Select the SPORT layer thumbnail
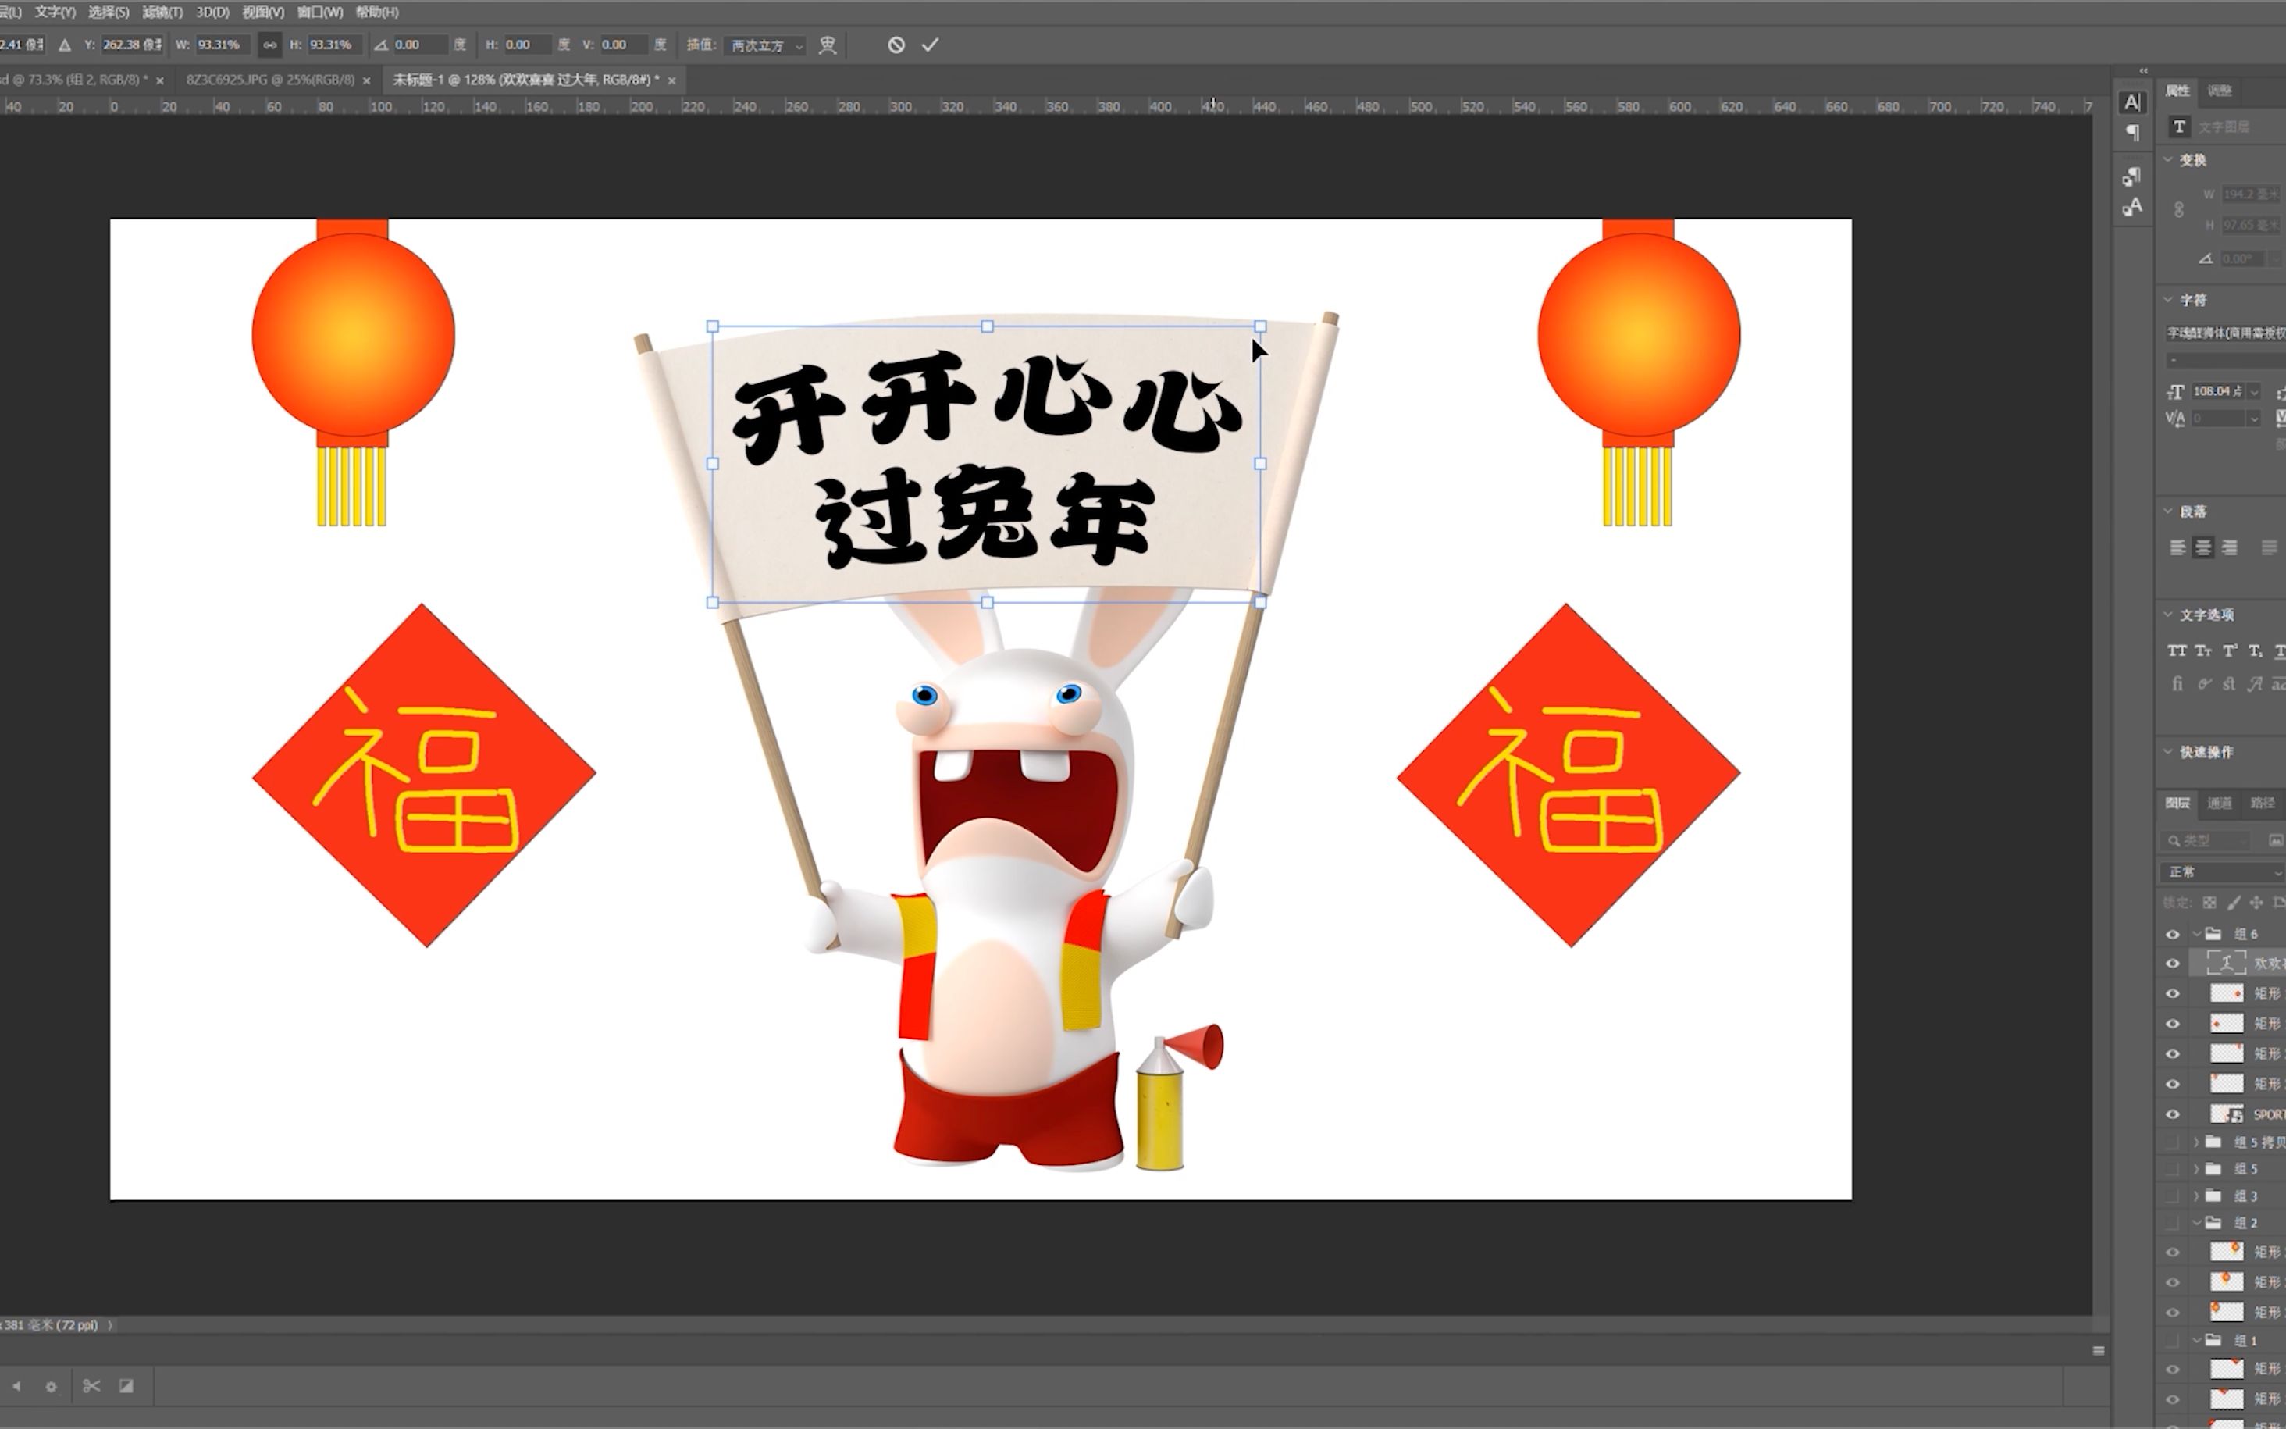Screen dimensions: 2286x1429 pyautogui.click(x=2227, y=1114)
